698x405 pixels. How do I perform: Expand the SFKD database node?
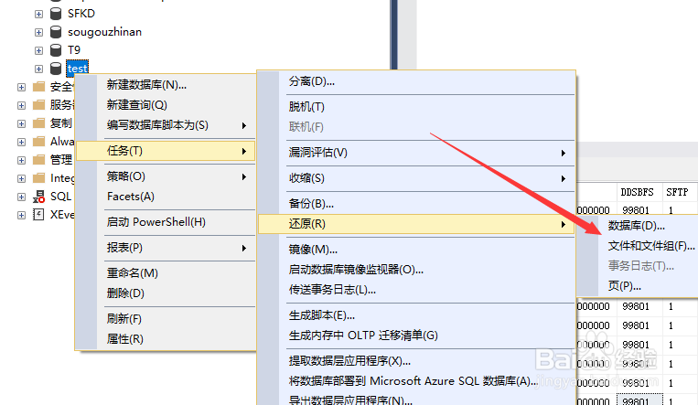[38, 14]
